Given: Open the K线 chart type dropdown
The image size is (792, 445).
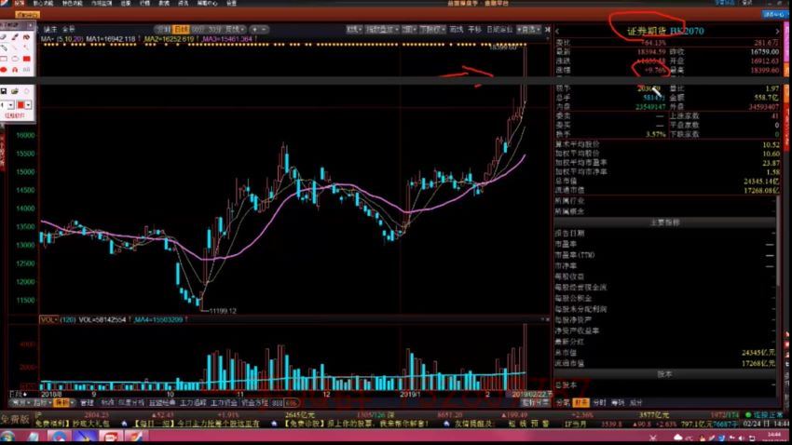Looking at the screenshot, I should pos(353,29).
